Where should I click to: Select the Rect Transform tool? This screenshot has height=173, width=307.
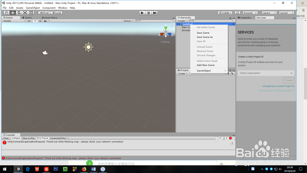(x=31, y=13)
